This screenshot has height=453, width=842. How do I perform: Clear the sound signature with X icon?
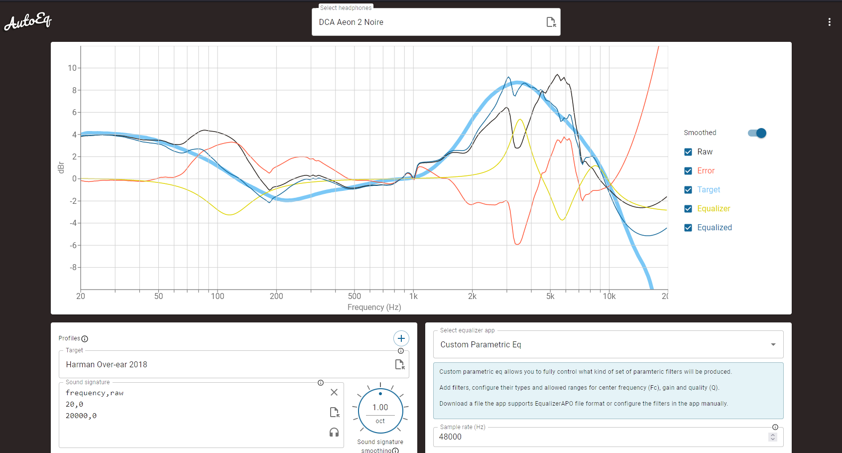[334, 392]
